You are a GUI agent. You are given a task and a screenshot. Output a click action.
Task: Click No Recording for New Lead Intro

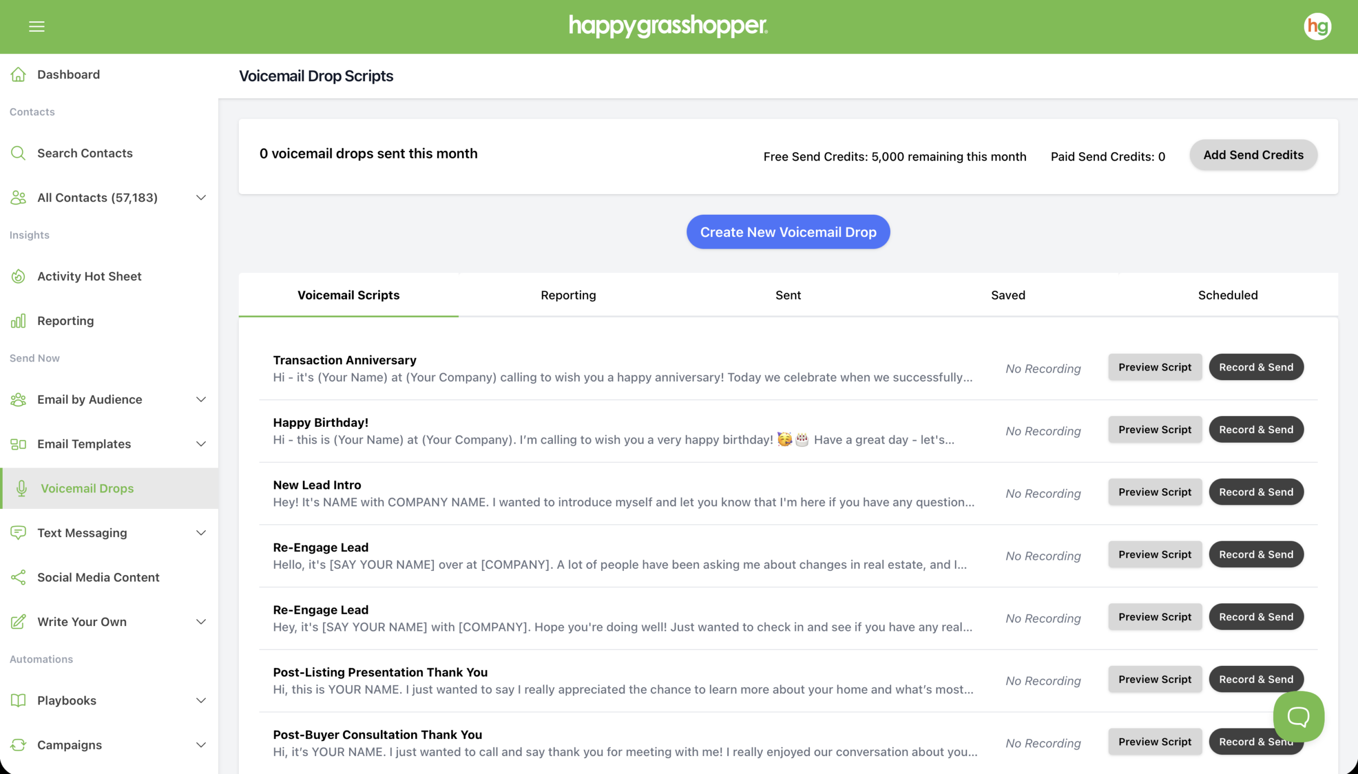click(x=1043, y=494)
